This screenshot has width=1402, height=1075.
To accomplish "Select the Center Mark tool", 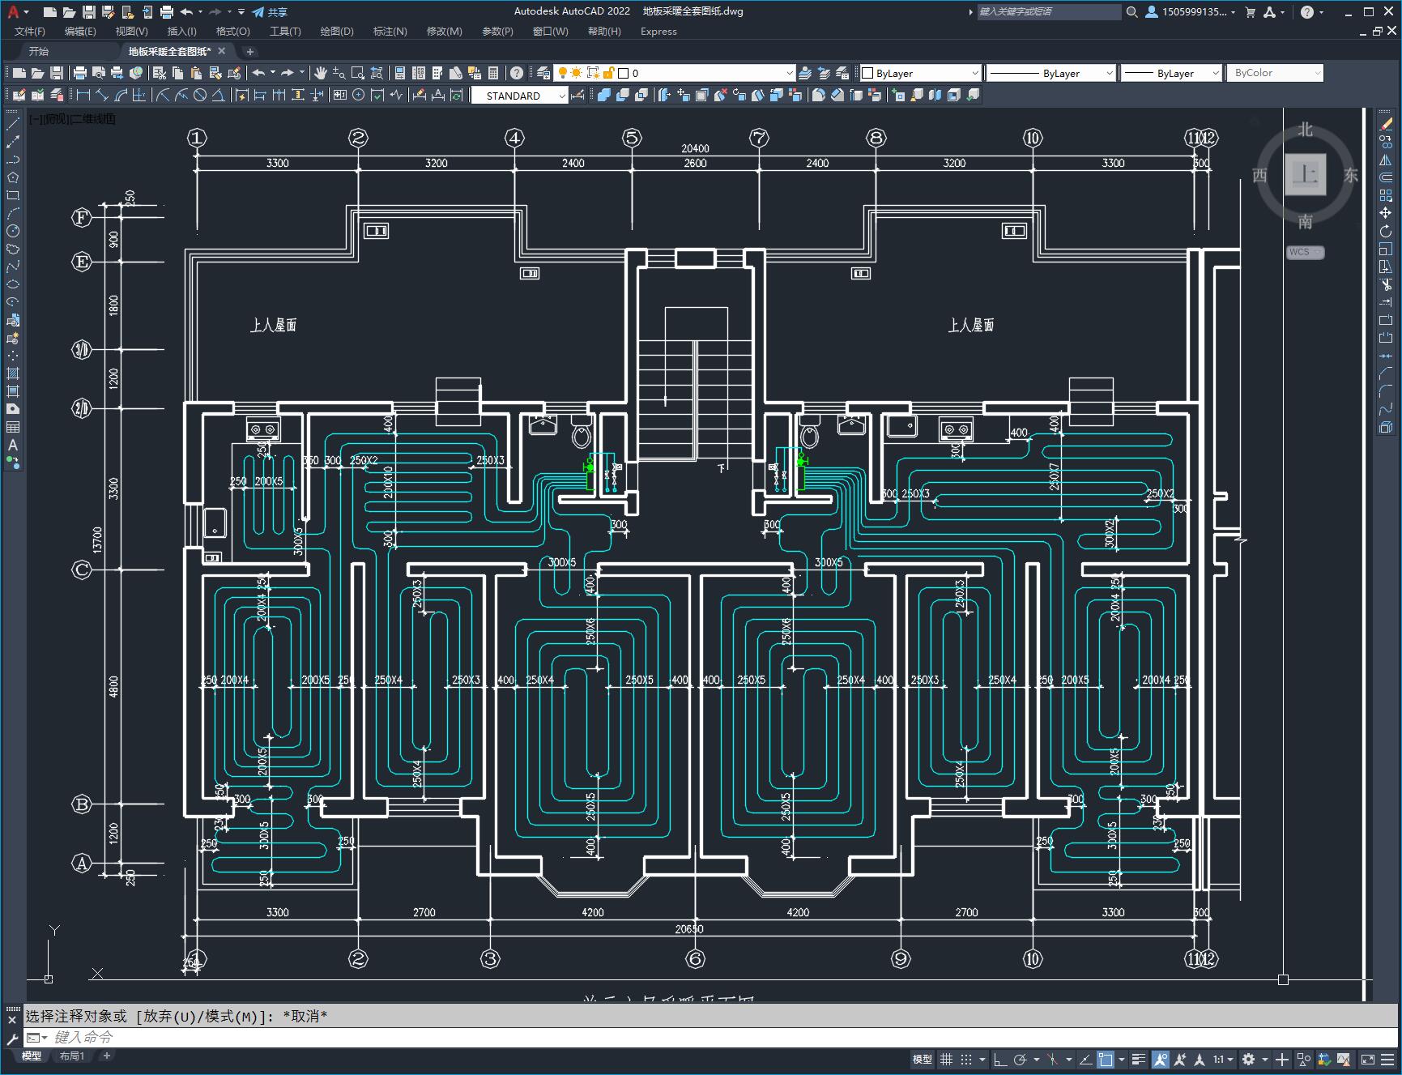I will coord(359,95).
